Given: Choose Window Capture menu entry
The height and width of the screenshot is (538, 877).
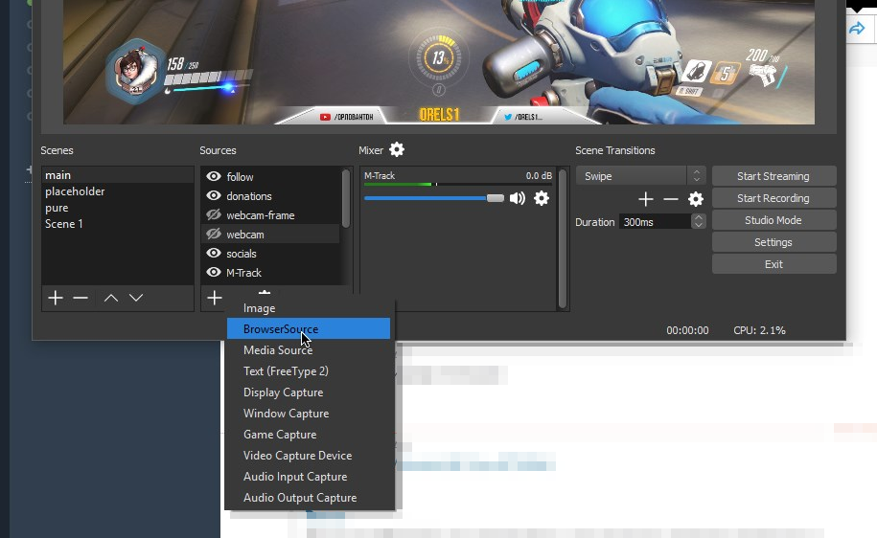Looking at the screenshot, I should coord(309,414).
